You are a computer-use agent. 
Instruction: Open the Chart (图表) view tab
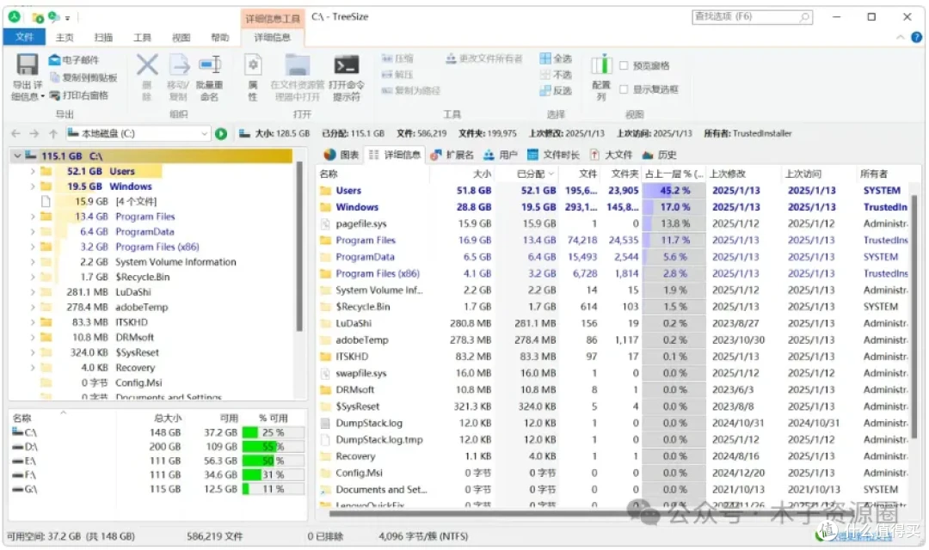[341, 155]
